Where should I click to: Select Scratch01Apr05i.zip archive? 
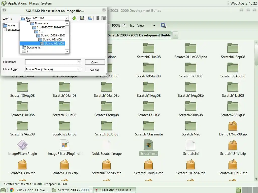click(107, 167)
